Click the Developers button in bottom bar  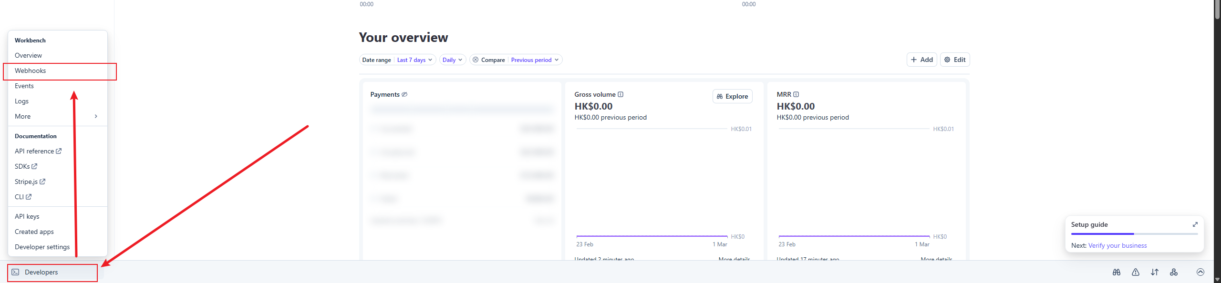coord(41,272)
